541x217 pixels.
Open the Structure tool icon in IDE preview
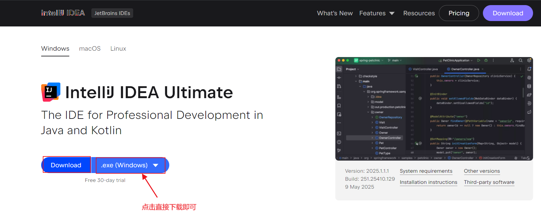tap(339, 97)
